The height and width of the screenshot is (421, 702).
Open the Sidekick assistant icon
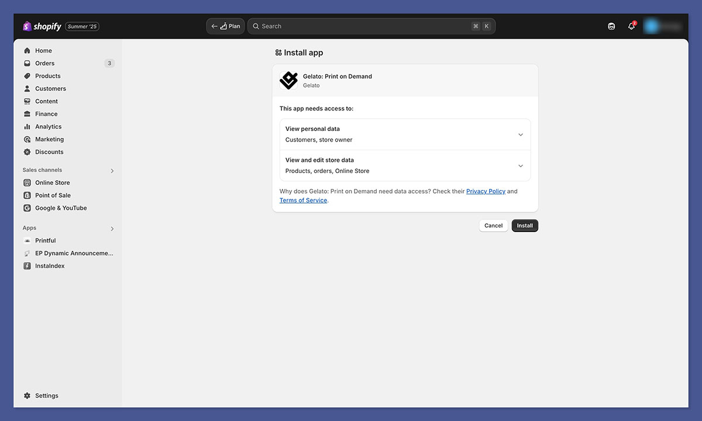[x=611, y=26]
